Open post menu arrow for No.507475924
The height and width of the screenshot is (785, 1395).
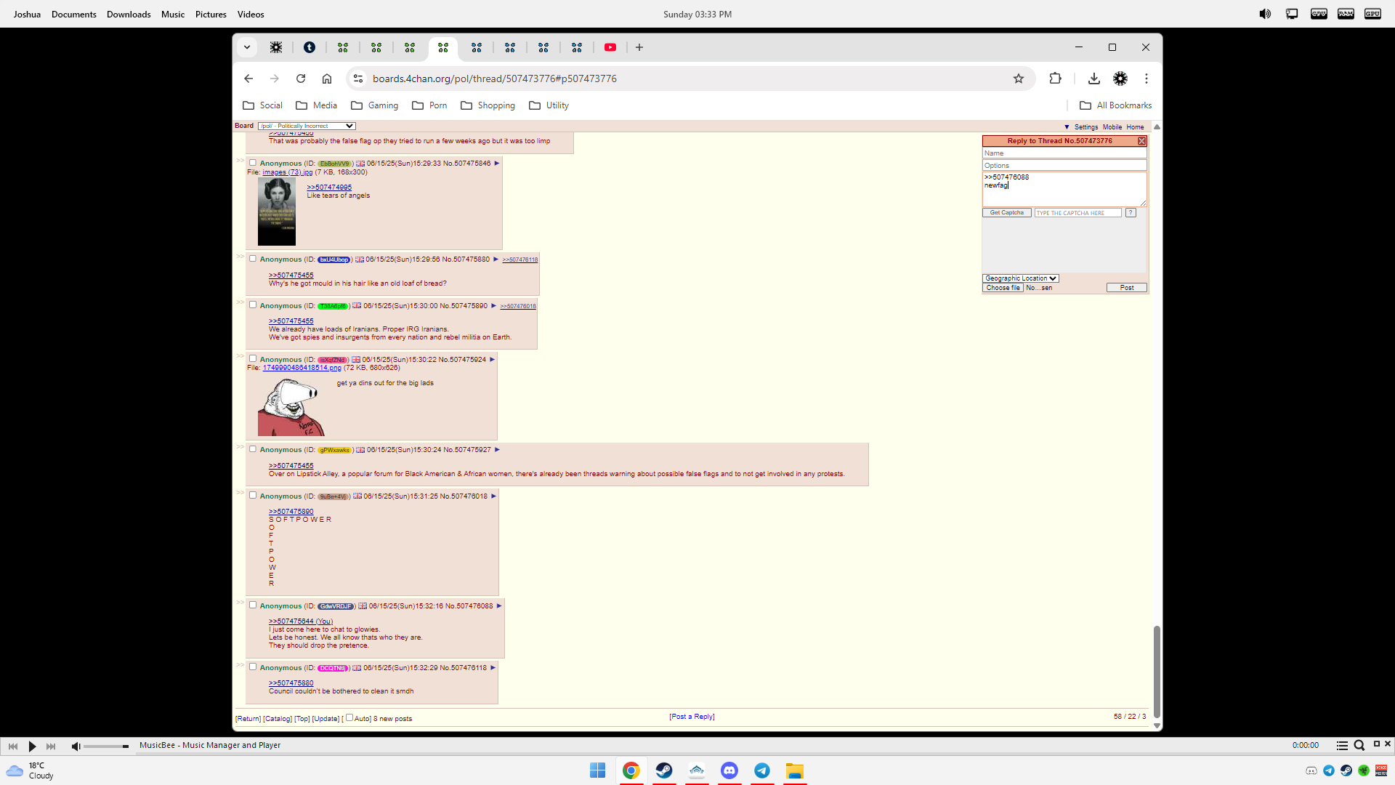[493, 360]
